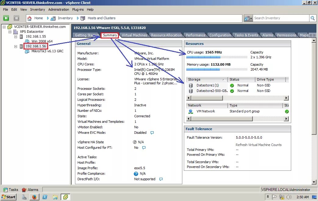Open the Home breadcrumb dropdown arrow
Viewport: 318px width, 201px height.
(48, 18)
